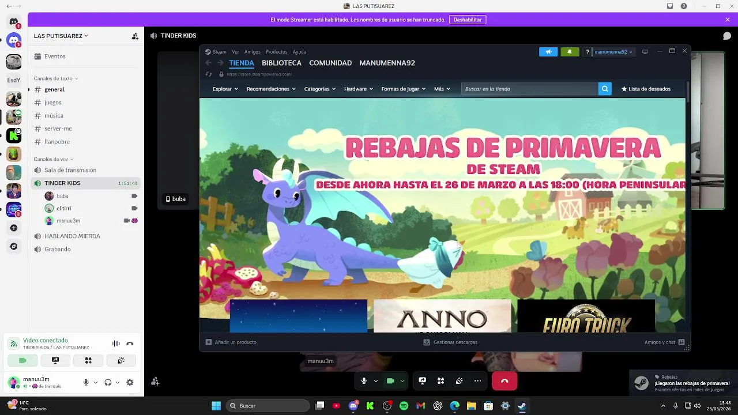Open Spotify from the Windows taskbar
This screenshot has height=415, width=738.
coord(404,406)
